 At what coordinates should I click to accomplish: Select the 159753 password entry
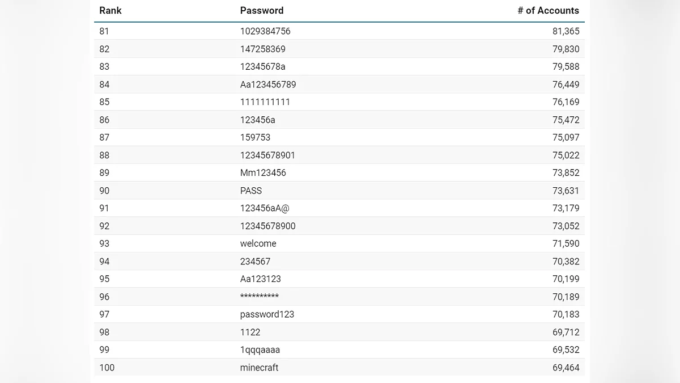tap(256, 137)
